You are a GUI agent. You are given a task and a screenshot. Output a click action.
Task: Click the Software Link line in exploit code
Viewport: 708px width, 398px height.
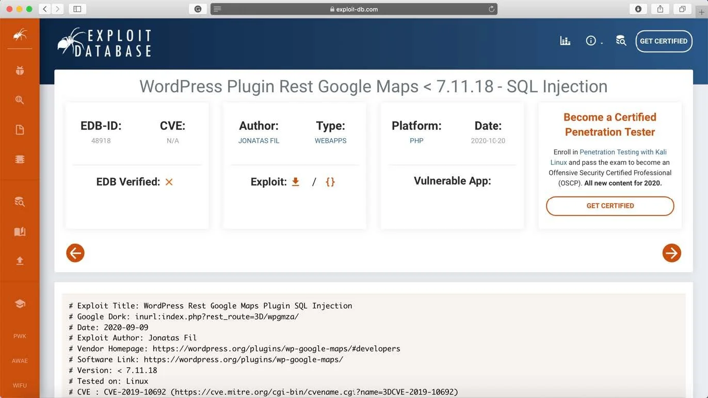tap(206, 359)
